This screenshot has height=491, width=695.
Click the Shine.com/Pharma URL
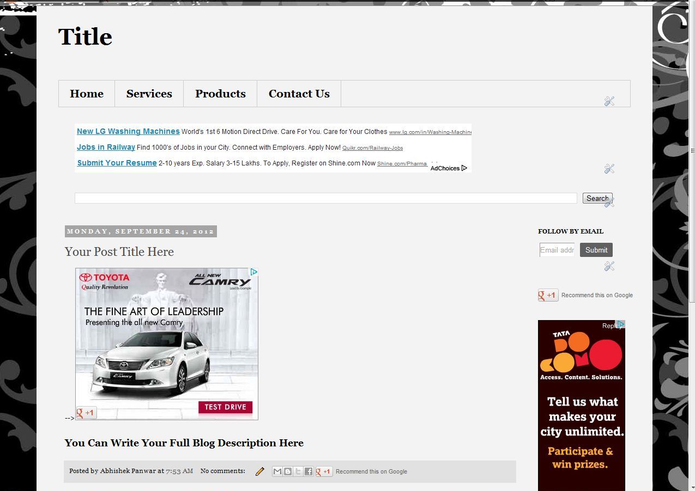point(402,164)
